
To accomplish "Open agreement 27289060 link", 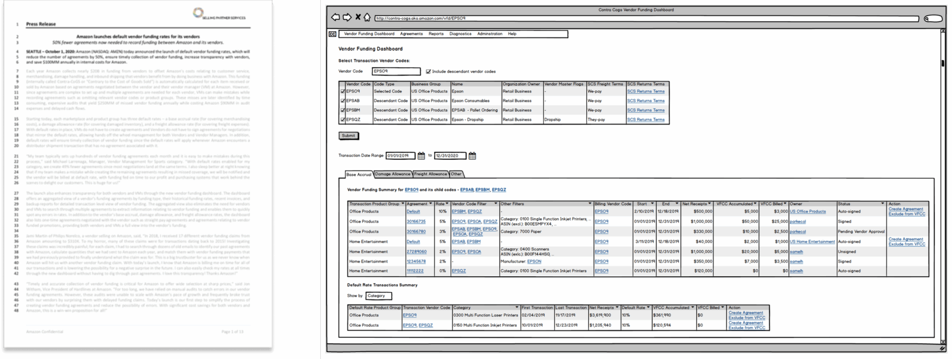I will [x=416, y=252].
